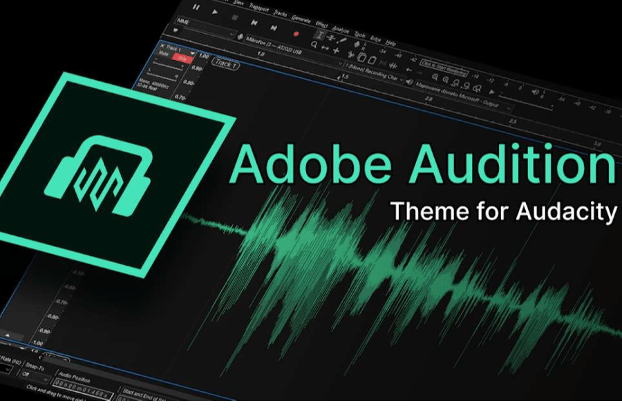This screenshot has height=414, width=622.
Task: Open the Generate menu
Action: click(x=301, y=18)
